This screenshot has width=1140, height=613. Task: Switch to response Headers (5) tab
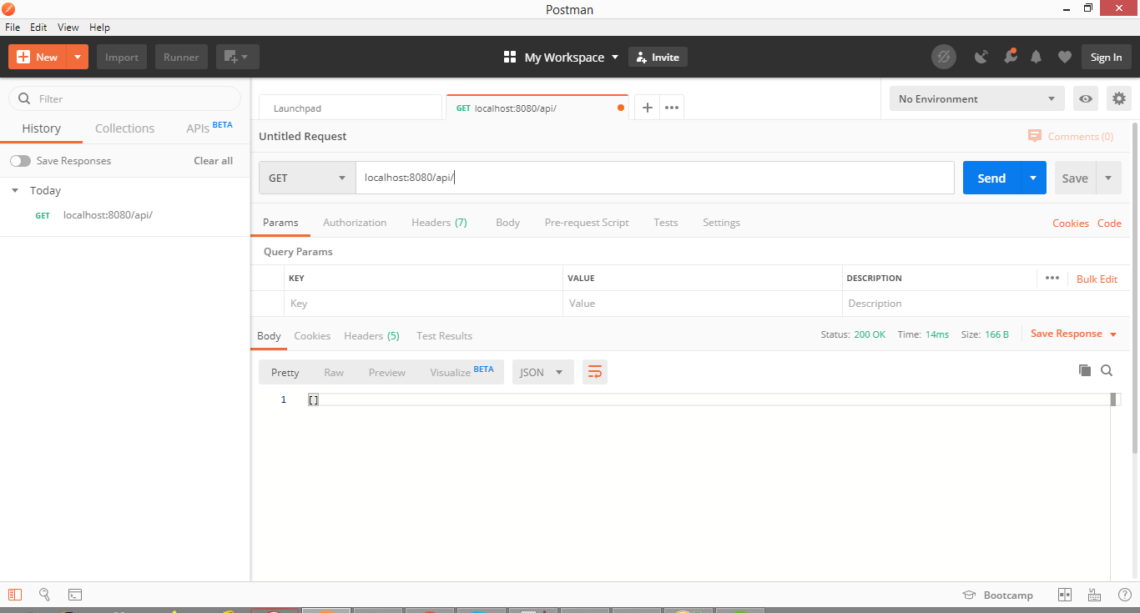click(x=371, y=335)
